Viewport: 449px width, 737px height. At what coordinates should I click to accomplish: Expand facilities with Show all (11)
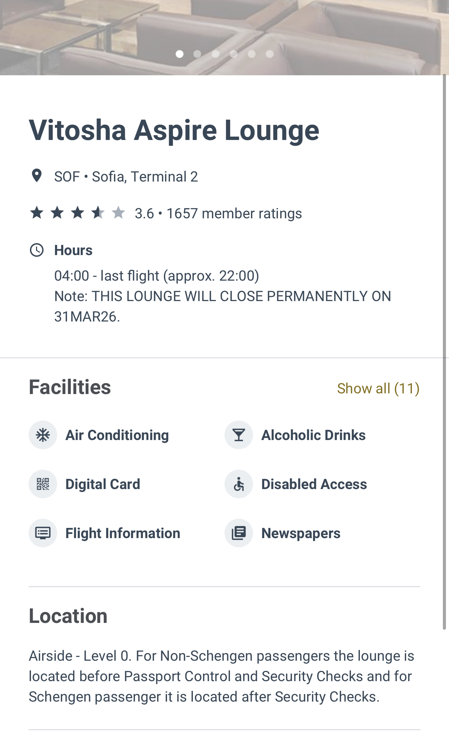(x=378, y=388)
